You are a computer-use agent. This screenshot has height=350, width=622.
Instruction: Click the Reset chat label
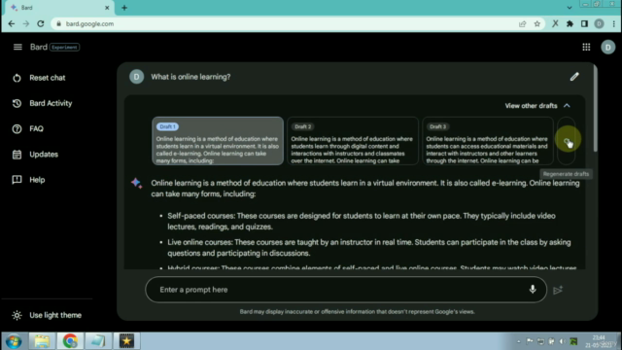[48, 78]
